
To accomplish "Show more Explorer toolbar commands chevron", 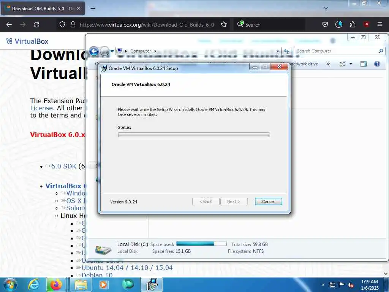I will point(328,64).
